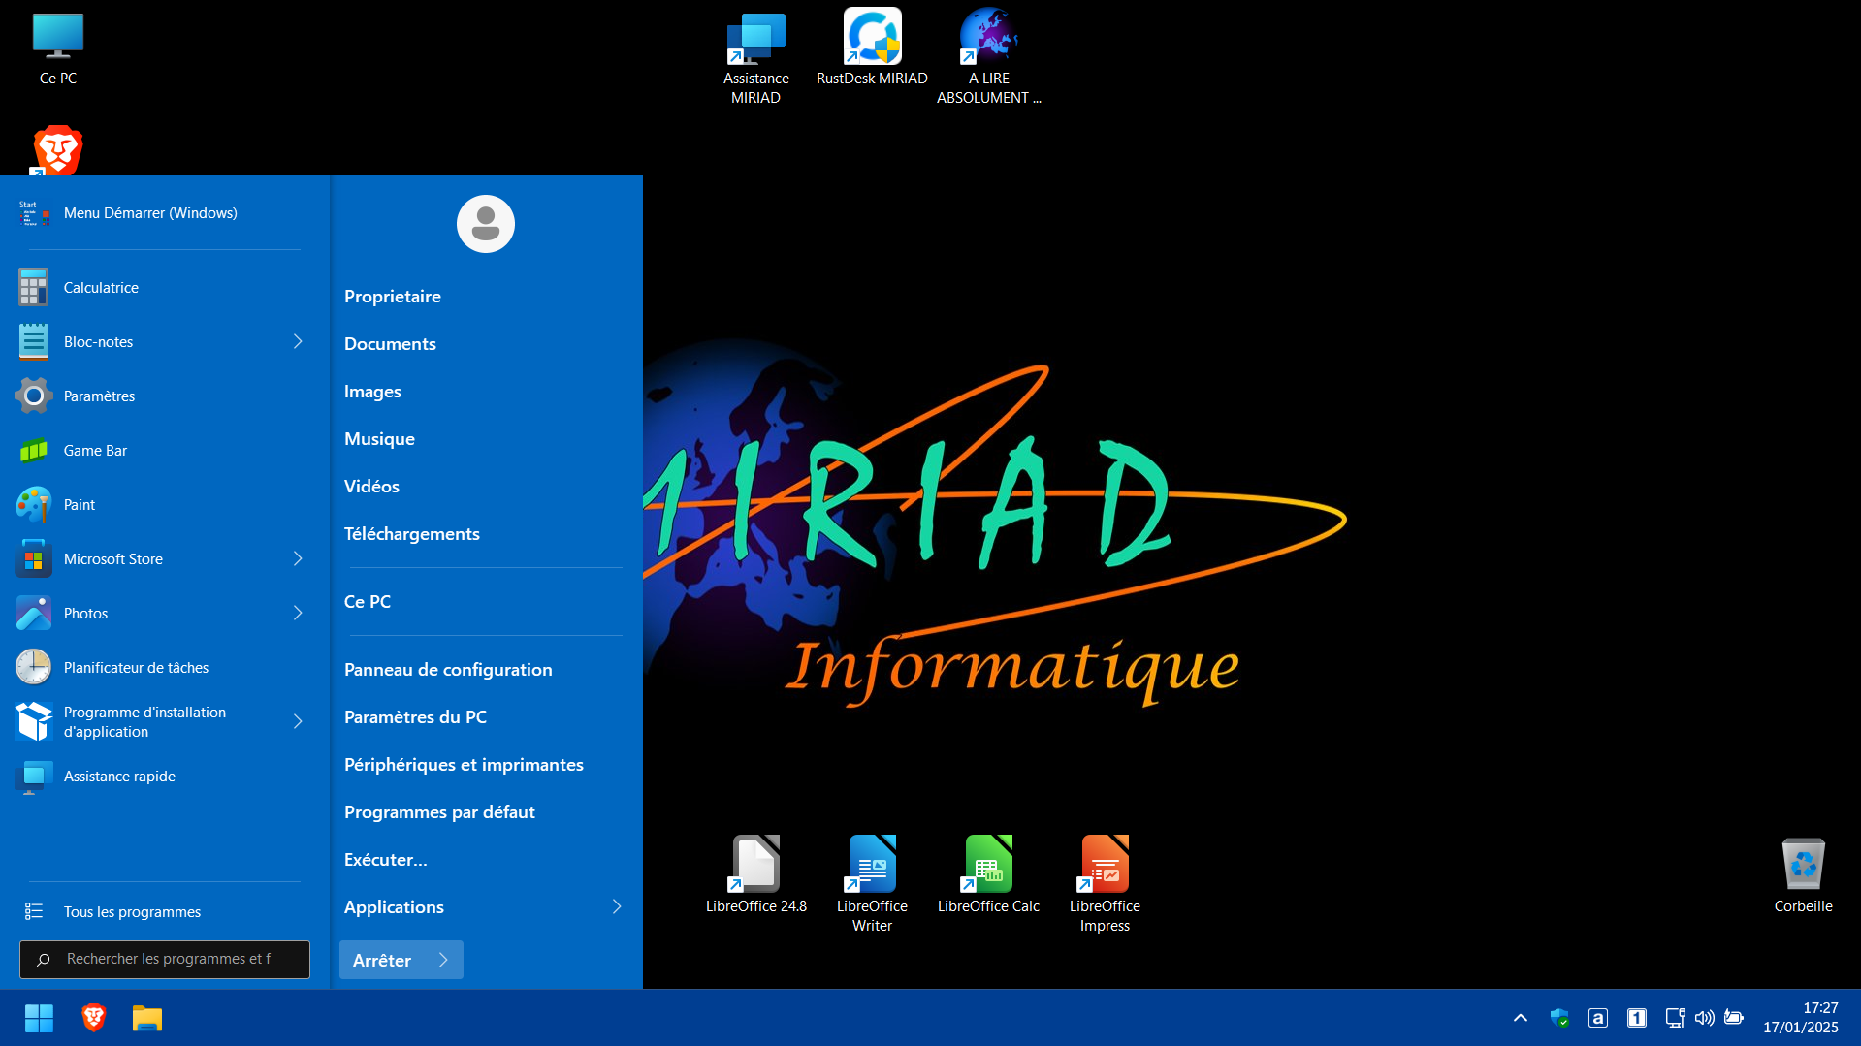This screenshot has width=1861, height=1046.
Task: Open the Planificateur de tâches clock icon
Action: (x=33, y=668)
